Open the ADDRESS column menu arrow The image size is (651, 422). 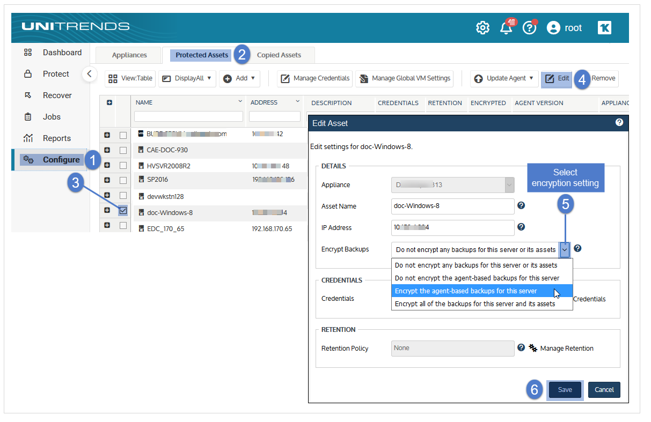tap(297, 101)
